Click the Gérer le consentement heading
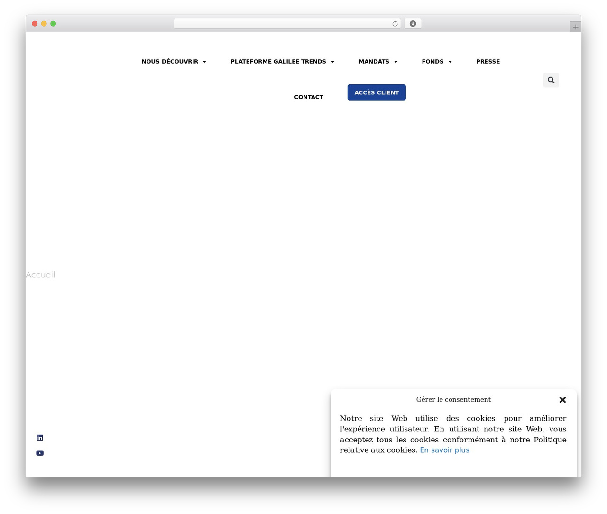607x514 pixels. pos(453,400)
